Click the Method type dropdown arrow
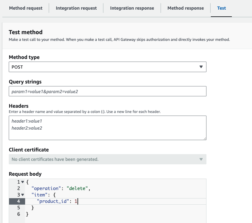The width and height of the screenshot is (252, 223). pyautogui.click(x=201, y=67)
